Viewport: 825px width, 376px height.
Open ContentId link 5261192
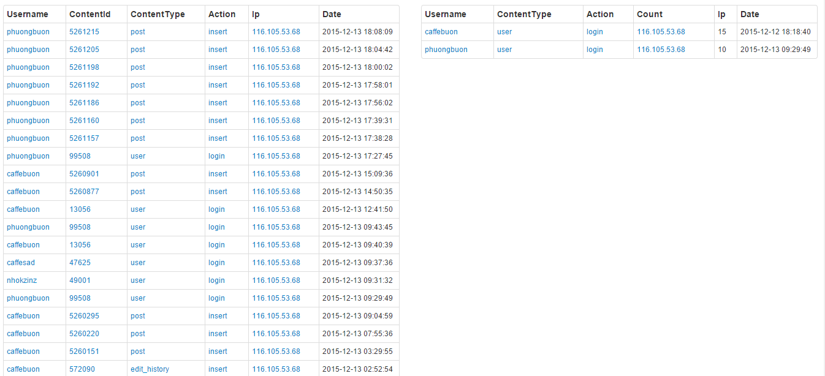[x=84, y=85]
